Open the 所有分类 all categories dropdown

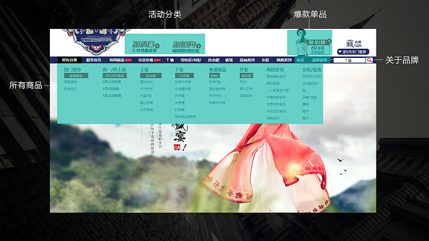(x=69, y=60)
